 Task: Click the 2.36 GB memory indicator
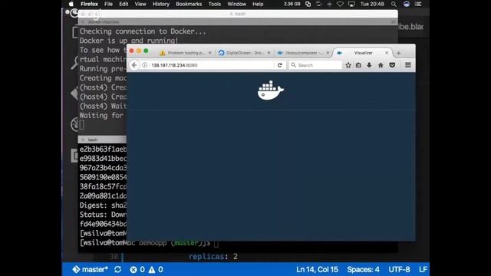[292, 4]
